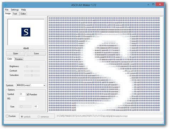Click the ASCII Art Maker title bar icon
Image resolution: width=169 pixels, height=129 pixels.
pos(5,5)
